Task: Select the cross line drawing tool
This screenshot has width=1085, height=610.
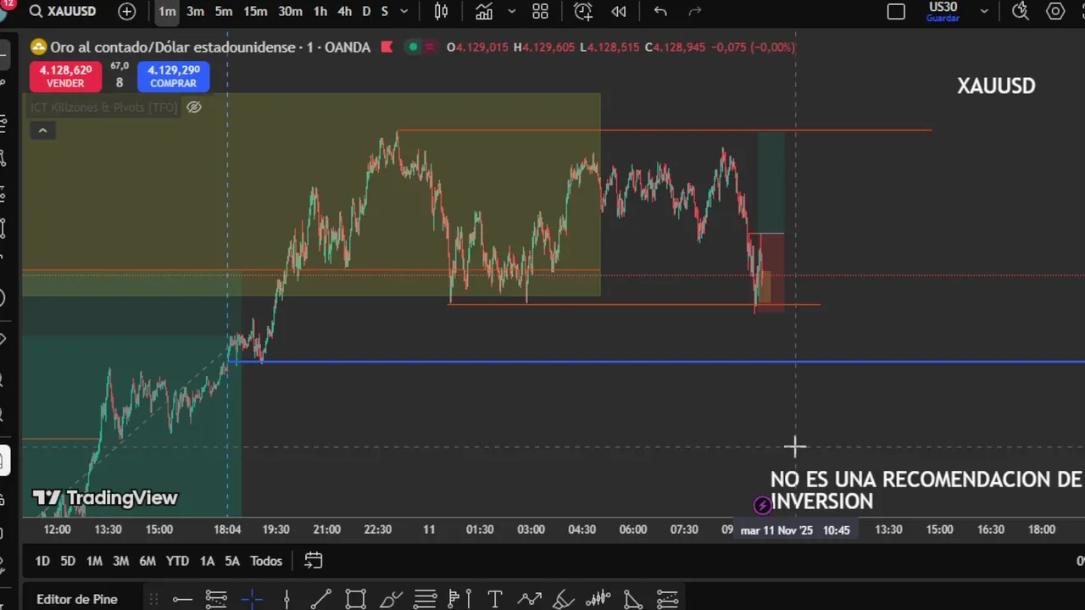Action: pyautogui.click(x=252, y=600)
